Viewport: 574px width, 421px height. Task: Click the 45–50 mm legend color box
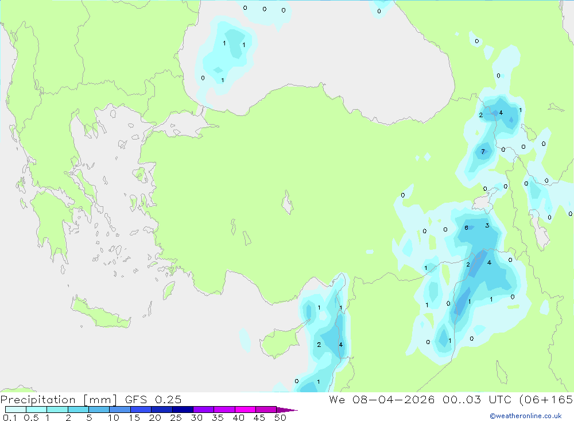(266, 410)
